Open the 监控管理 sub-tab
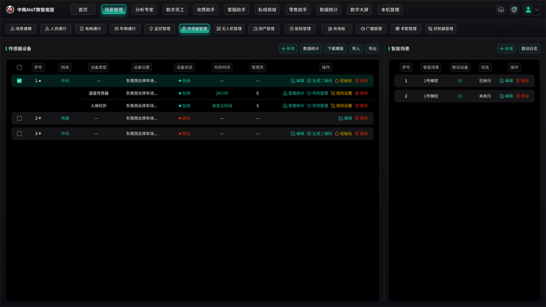The image size is (546, 307). click(160, 29)
